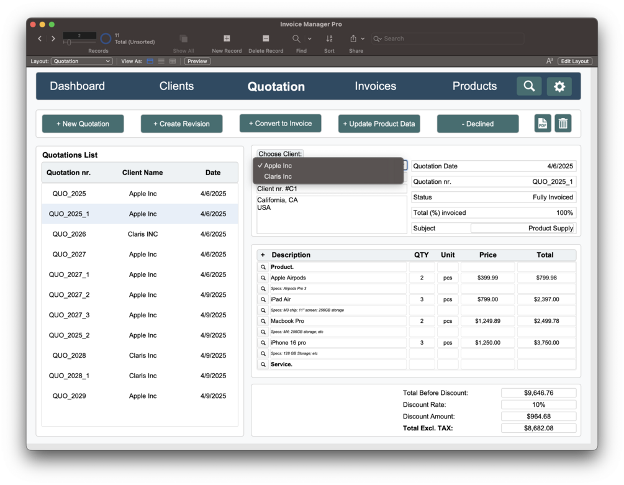This screenshot has width=624, height=485.
Task: Click the + New Quotation button
Action: coord(83,124)
